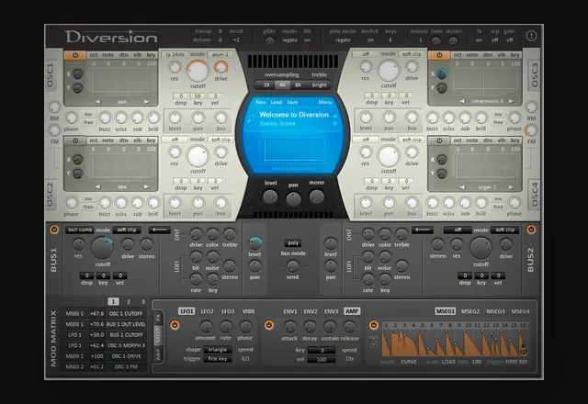The height and width of the screenshot is (404, 588).
Task: Select 2X oversampling
Action: [266, 85]
